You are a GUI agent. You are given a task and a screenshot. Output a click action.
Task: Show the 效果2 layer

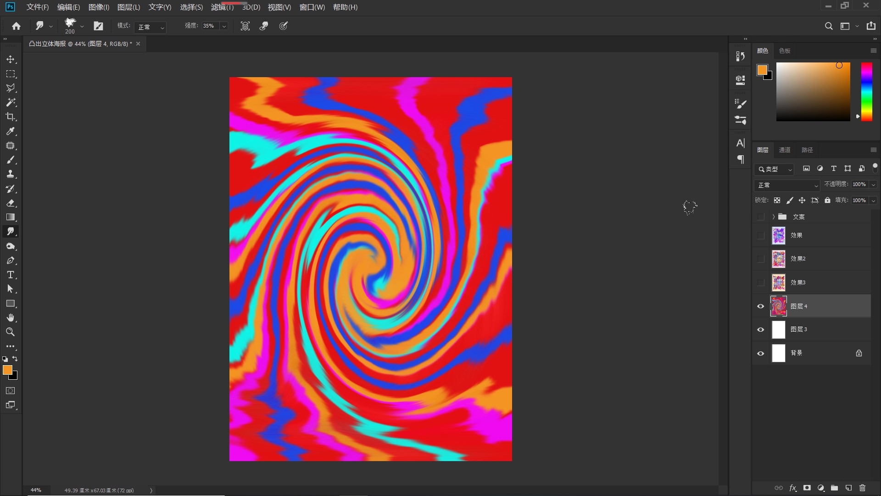tap(760, 259)
